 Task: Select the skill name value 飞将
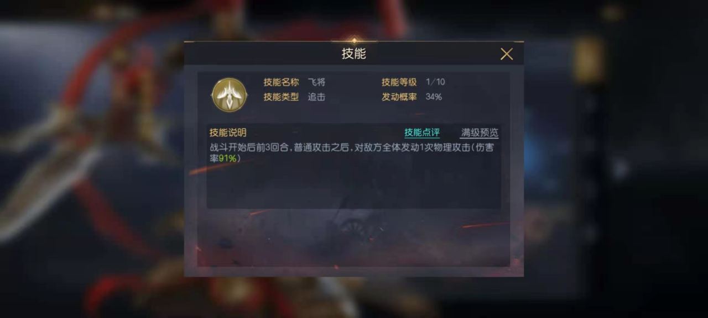(x=316, y=82)
